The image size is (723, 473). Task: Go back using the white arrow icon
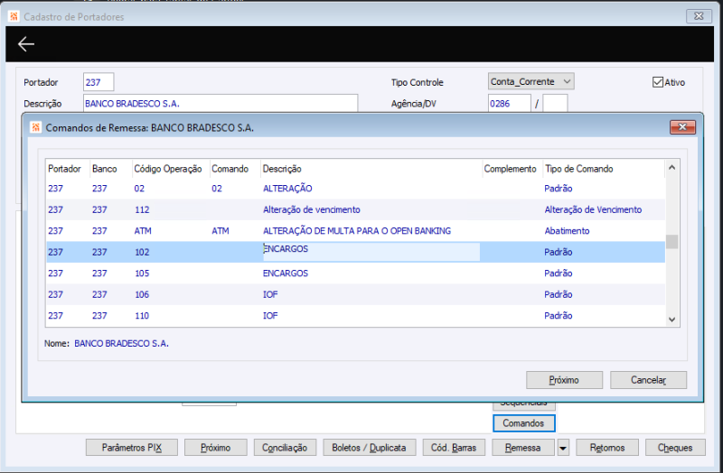click(x=26, y=44)
